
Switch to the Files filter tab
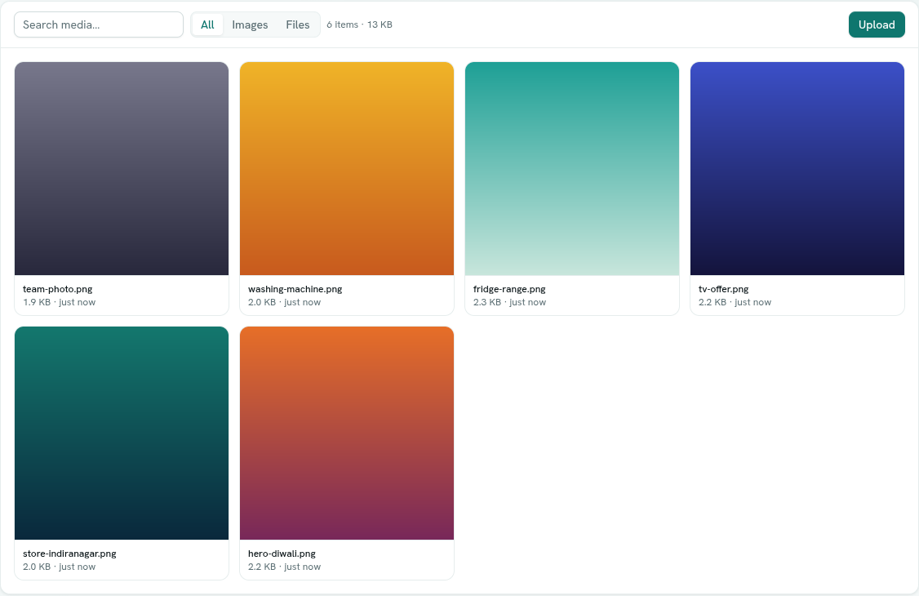298,24
